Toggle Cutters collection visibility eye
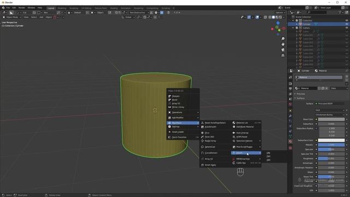350x197 pixels. pos(347,28)
